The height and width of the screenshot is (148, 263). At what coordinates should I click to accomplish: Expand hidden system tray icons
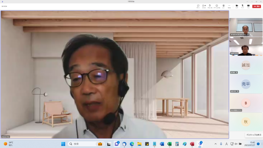215,144
